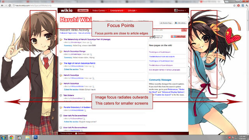The height and width of the screenshot is (140, 249).
Task: Click edit icon beside Melancholy Part 15 entry
Action: (61, 39)
